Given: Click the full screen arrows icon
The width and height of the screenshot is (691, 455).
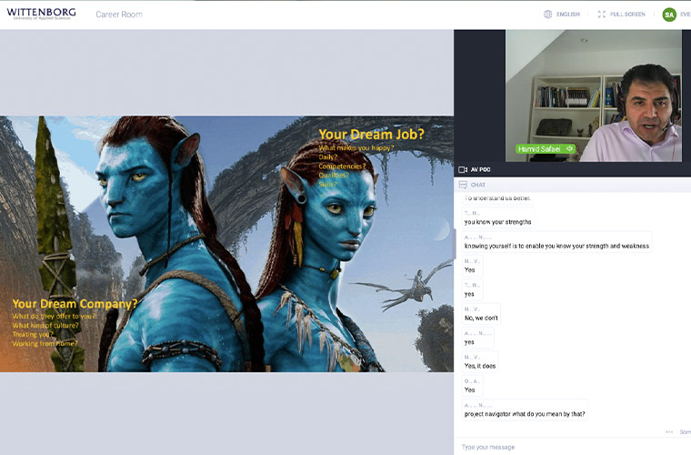Looking at the screenshot, I should [602, 15].
